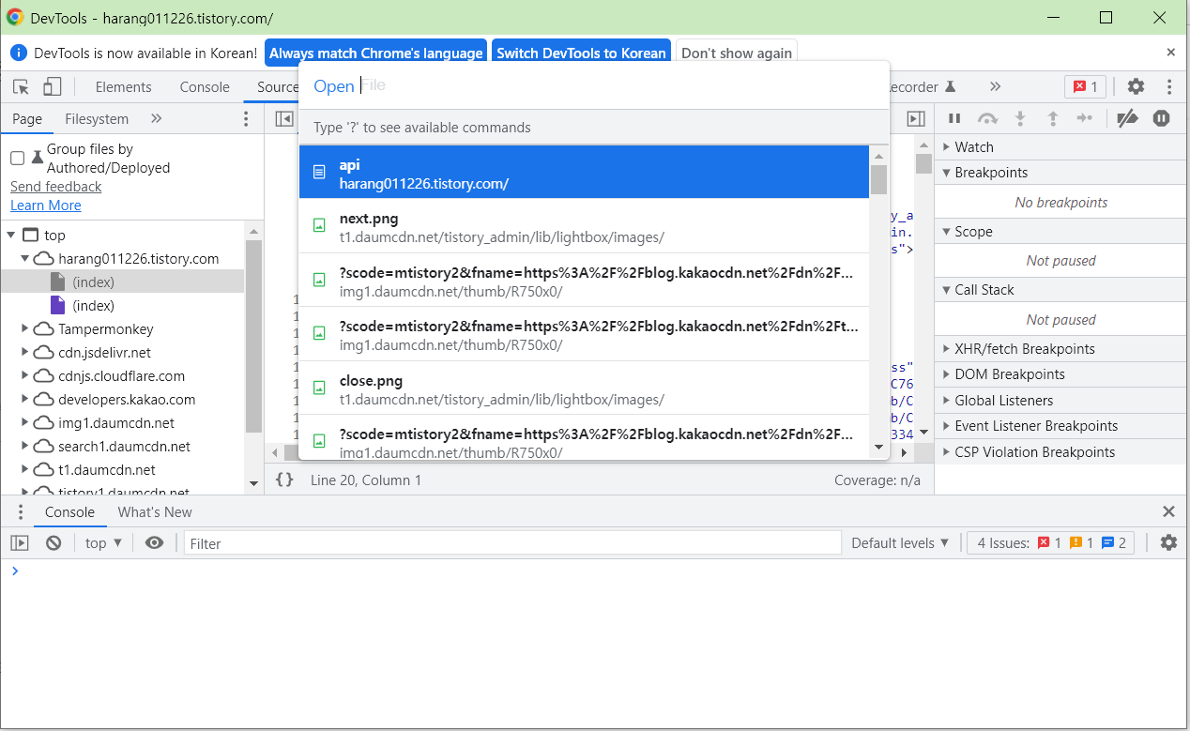Image resolution: width=1190 pixels, height=731 pixels.
Task: Open the DevTools three-dot customize menu
Action: [1169, 86]
